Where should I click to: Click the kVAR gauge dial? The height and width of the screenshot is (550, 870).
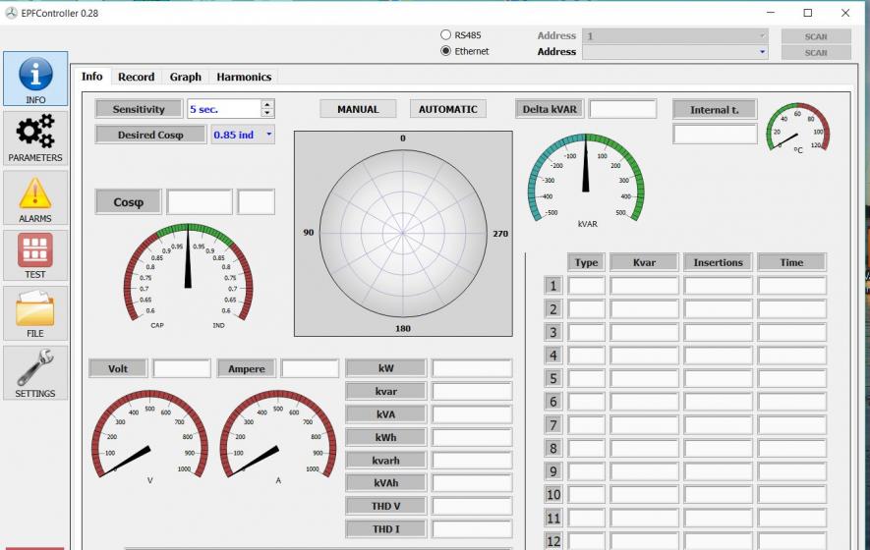586,179
